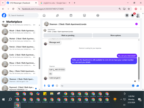Click the 'Yes, are you interested?' message
The image size is (144, 108).
click(127, 56)
